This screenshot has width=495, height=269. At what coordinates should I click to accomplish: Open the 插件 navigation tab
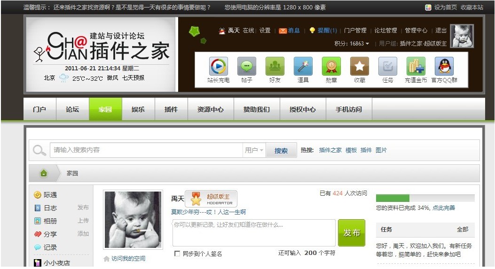[171, 109]
